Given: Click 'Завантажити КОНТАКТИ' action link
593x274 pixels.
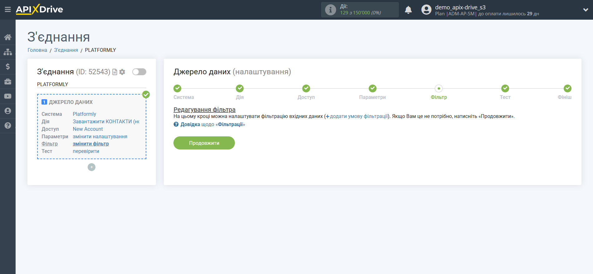Looking at the screenshot, I should (106, 122).
